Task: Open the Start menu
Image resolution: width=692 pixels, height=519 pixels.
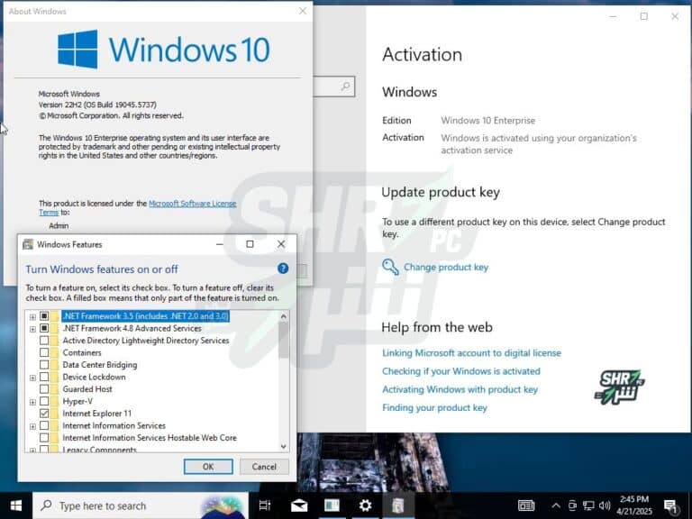Action: [x=15, y=505]
